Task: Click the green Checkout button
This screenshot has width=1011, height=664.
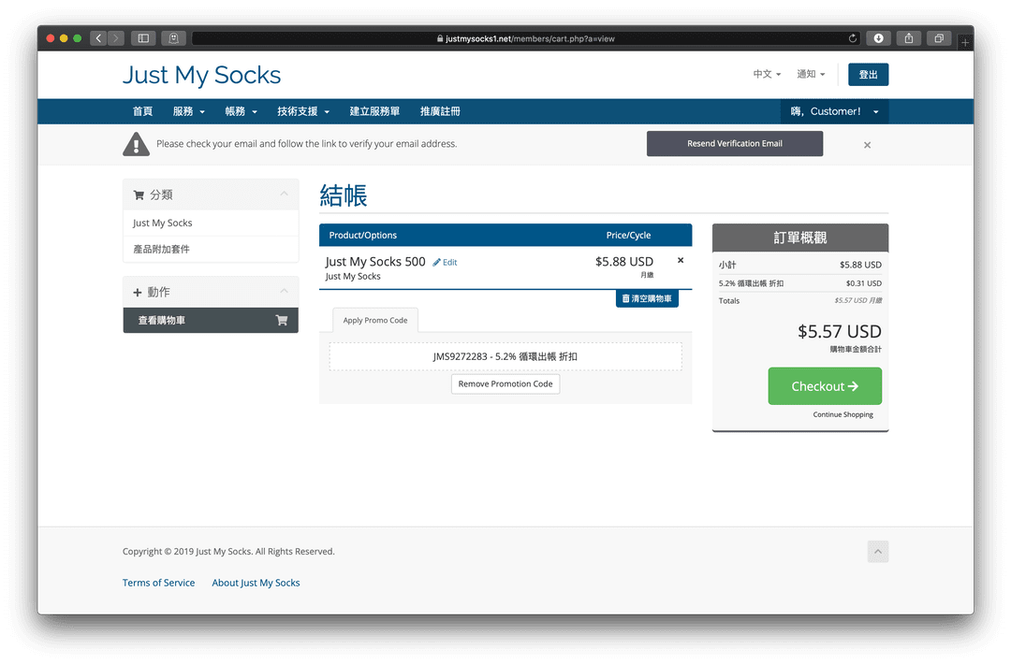Action: (825, 386)
